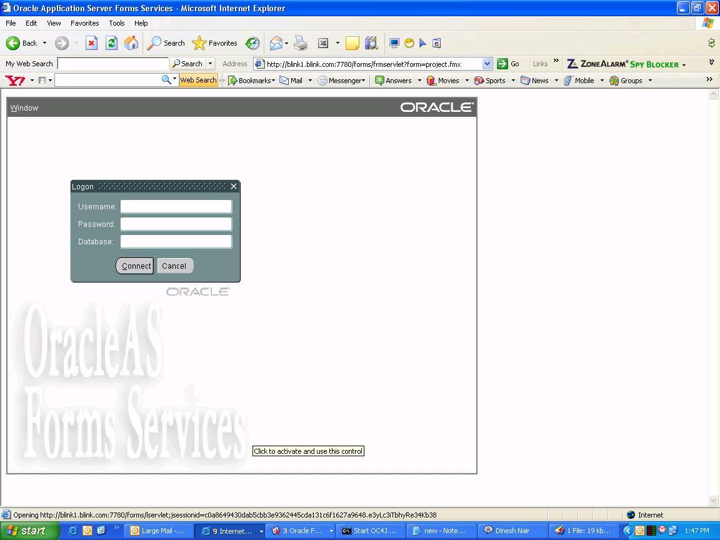The width and height of the screenshot is (720, 540).
Task: Click the Refresh page icon
Action: pyautogui.click(x=111, y=43)
